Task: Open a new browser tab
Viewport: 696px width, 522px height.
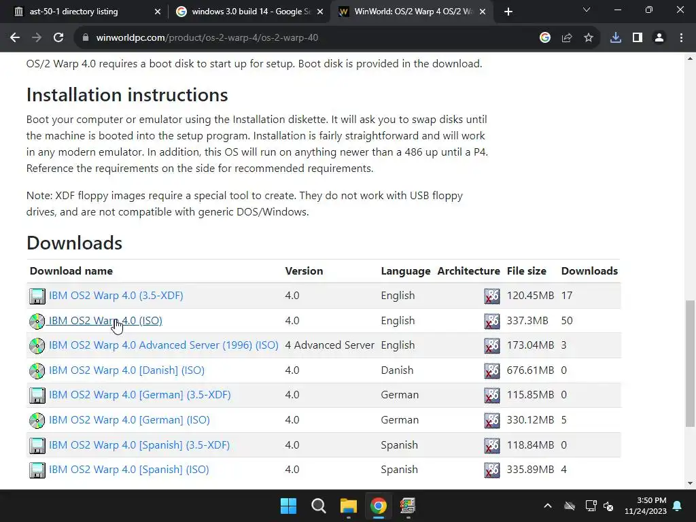Action: 508,12
